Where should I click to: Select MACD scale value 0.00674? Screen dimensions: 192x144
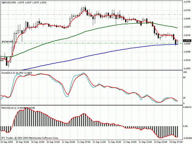(187, 107)
